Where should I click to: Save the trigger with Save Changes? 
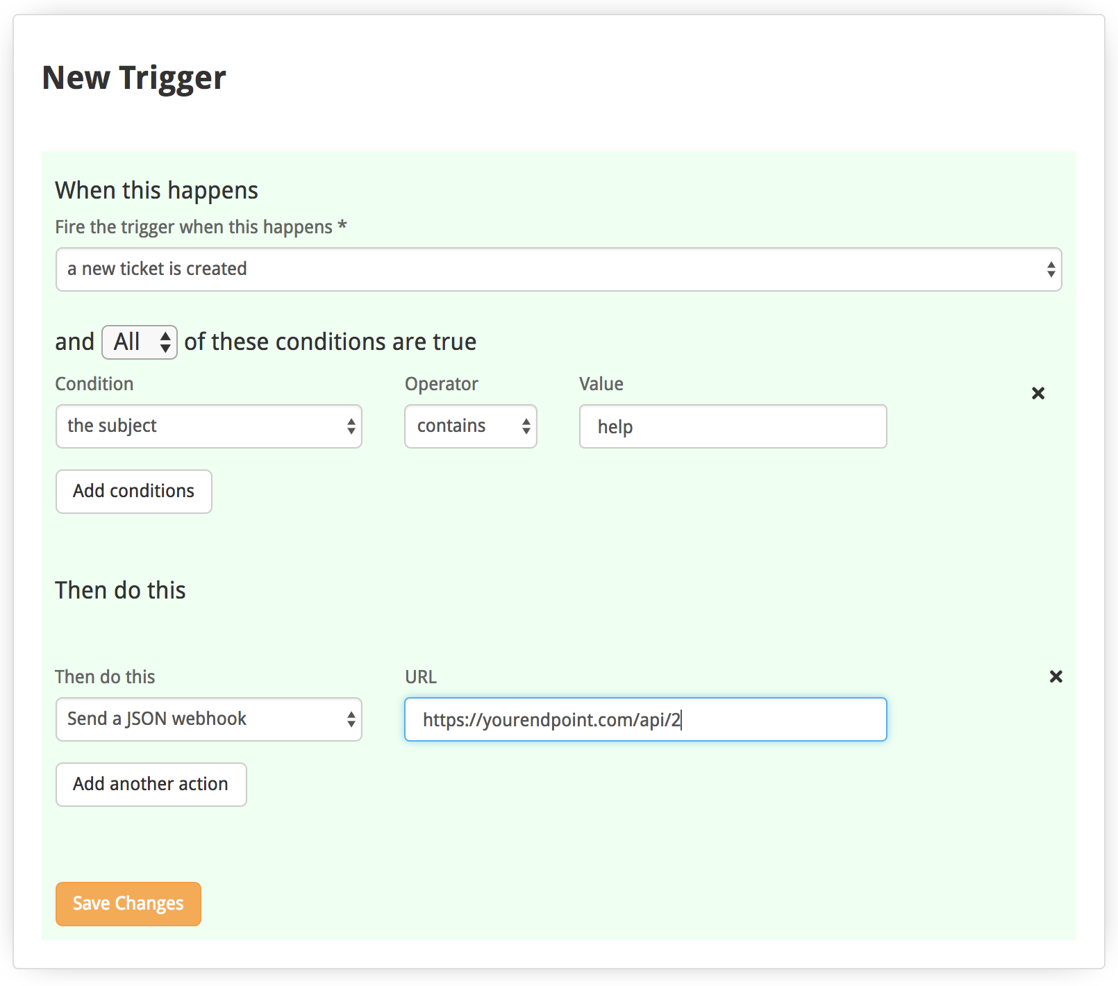128,903
